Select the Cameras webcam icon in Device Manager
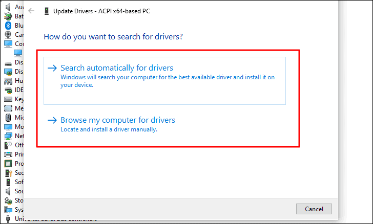This screenshot has height=224, width=373. pyautogui.click(x=8, y=35)
